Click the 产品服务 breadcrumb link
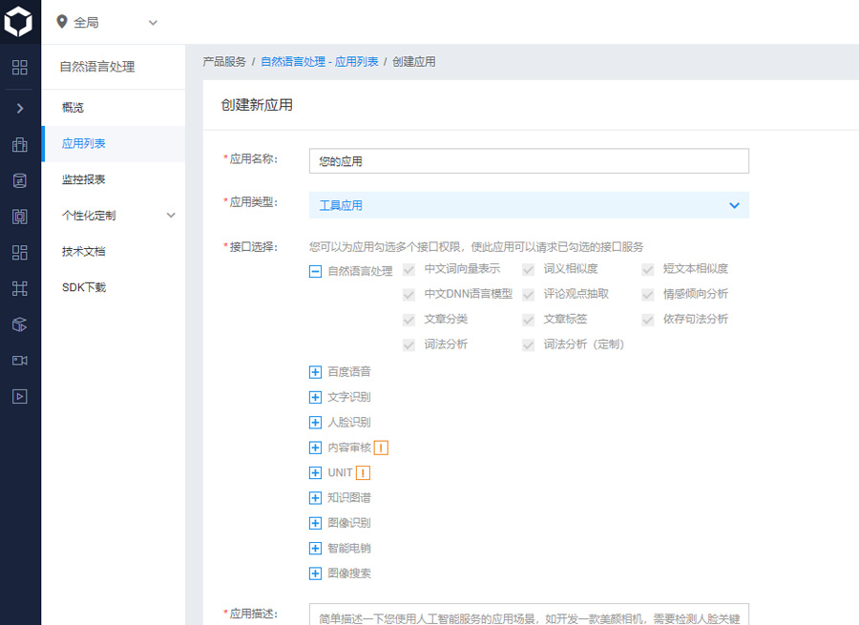The width and height of the screenshot is (859, 625). pos(224,62)
